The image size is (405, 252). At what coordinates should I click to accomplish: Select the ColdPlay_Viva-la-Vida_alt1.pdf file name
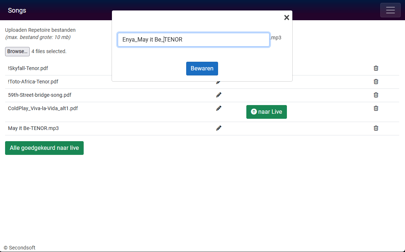[43, 108]
